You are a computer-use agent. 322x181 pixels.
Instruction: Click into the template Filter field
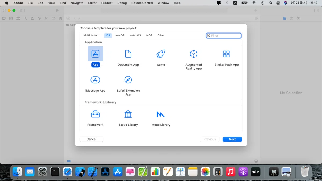[x=224, y=36]
